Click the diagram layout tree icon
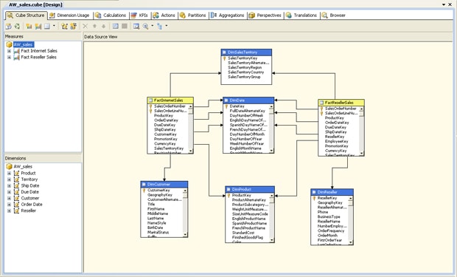 tap(159, 27)
